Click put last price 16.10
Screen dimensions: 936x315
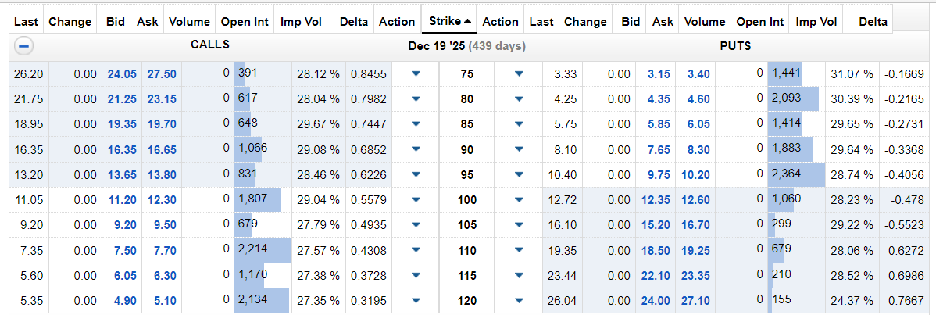[561, 225]
